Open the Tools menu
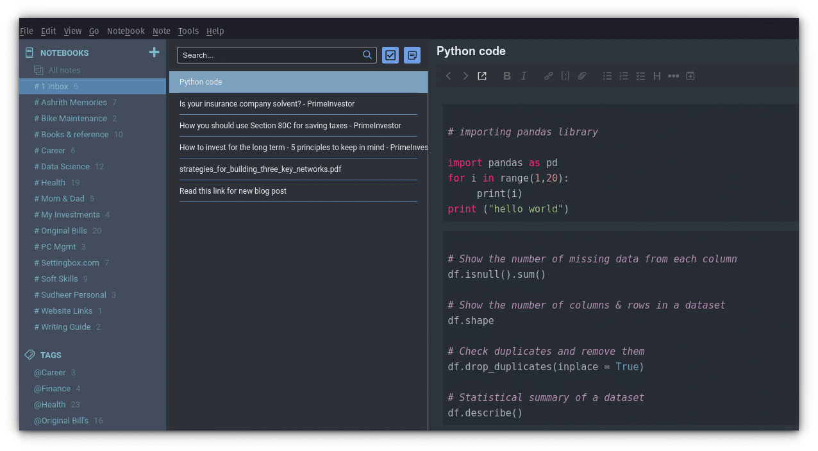Viewport: 818px width, 451px height. click(188, 31)
